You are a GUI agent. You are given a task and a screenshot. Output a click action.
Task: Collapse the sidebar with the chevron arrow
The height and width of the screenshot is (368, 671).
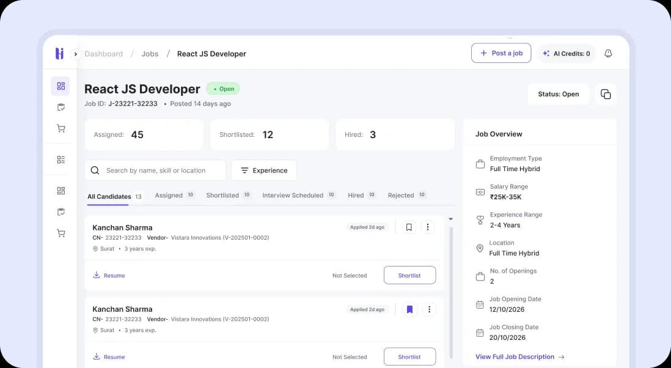(75, 53)
